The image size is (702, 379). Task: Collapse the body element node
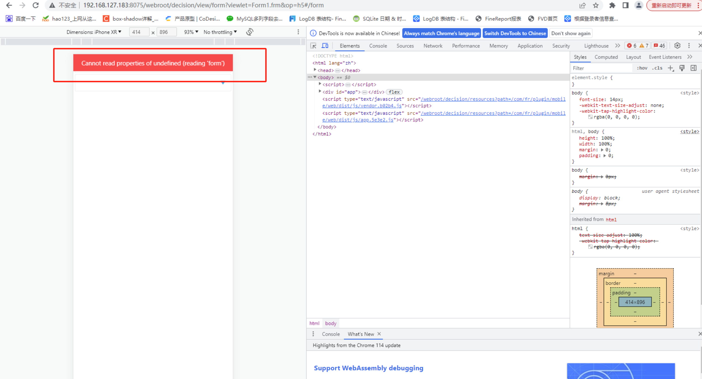(x=315, y=77)
